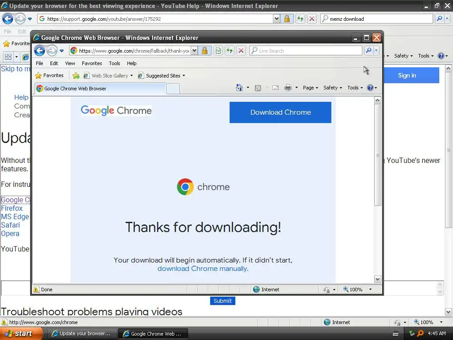Go back in the Chrome window
This screenshot has height=340, width=453.
39,50
